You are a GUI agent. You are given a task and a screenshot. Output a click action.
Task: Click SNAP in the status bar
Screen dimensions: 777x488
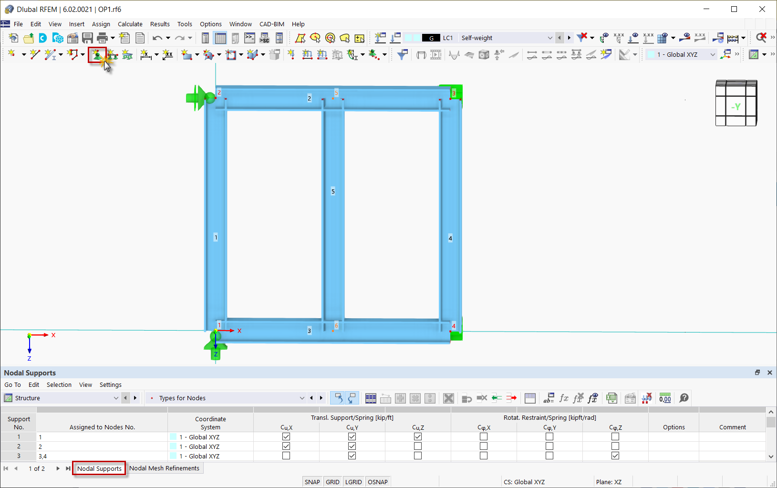coord(312,482)
